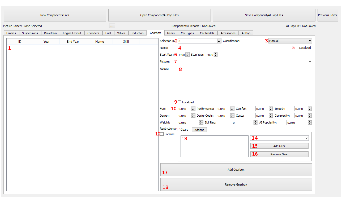Viewport: 342px width, 198px height.
Task: Click Save Component/AI Pop Files button
Action: (x=264, y=15)
